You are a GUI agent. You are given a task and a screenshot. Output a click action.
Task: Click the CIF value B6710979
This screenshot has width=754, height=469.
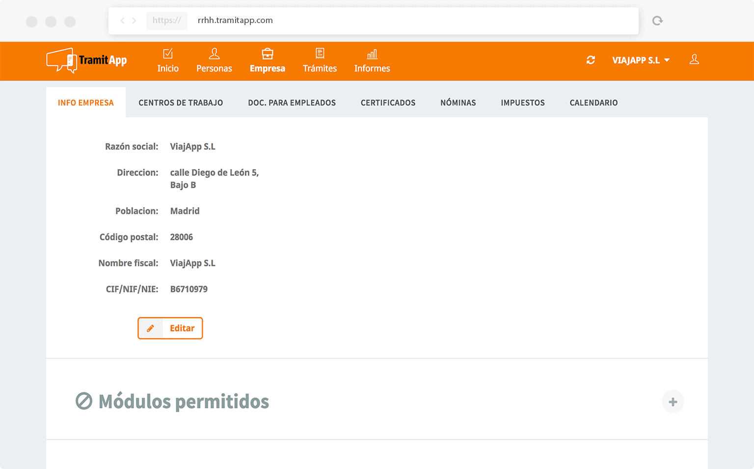point(188,289)
